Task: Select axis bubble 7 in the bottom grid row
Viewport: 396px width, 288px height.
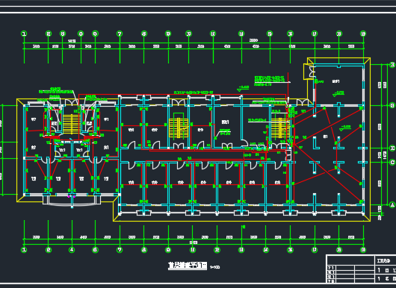Action: click(120, 250)
